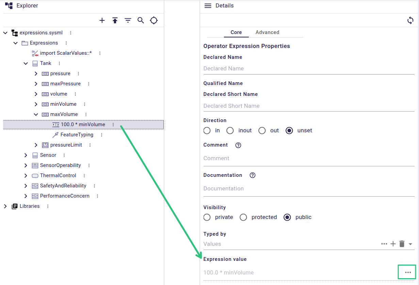This screenshot has height=285, width=419.
Task: Open more options for SafetyAndReliability
Action: click(94, 186)
